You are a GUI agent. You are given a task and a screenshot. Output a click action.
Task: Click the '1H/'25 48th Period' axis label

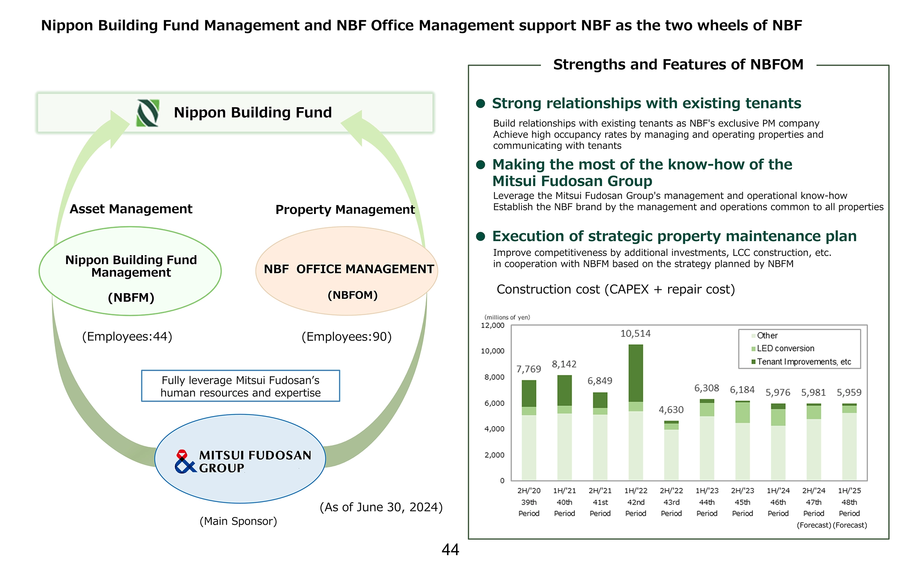pyautogui.click(x=849, y=502)
